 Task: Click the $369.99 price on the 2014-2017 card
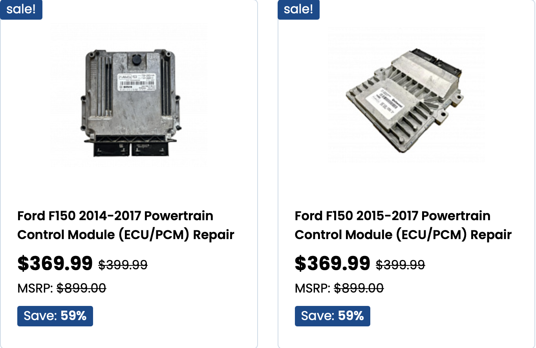coord(55,263)
